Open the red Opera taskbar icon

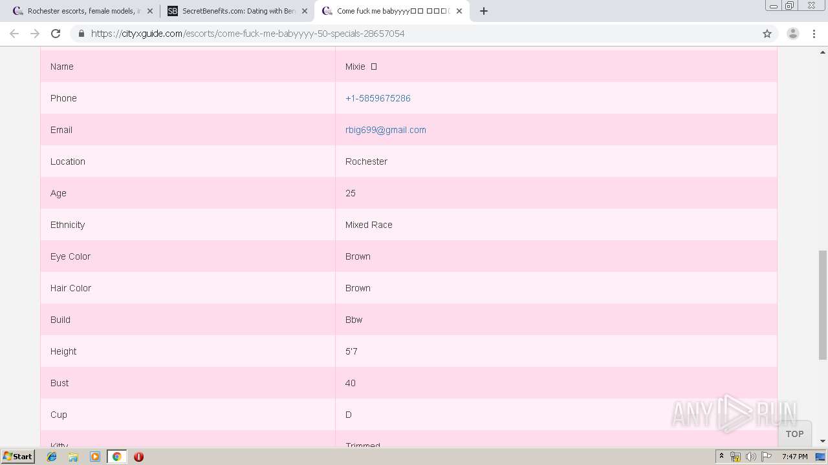tap(138, 457)
